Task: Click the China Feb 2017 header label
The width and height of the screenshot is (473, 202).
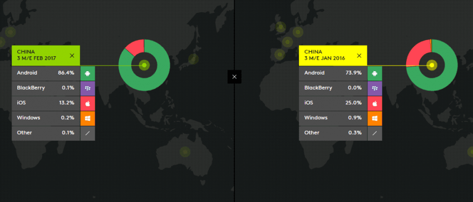Action: click(37, 55)
